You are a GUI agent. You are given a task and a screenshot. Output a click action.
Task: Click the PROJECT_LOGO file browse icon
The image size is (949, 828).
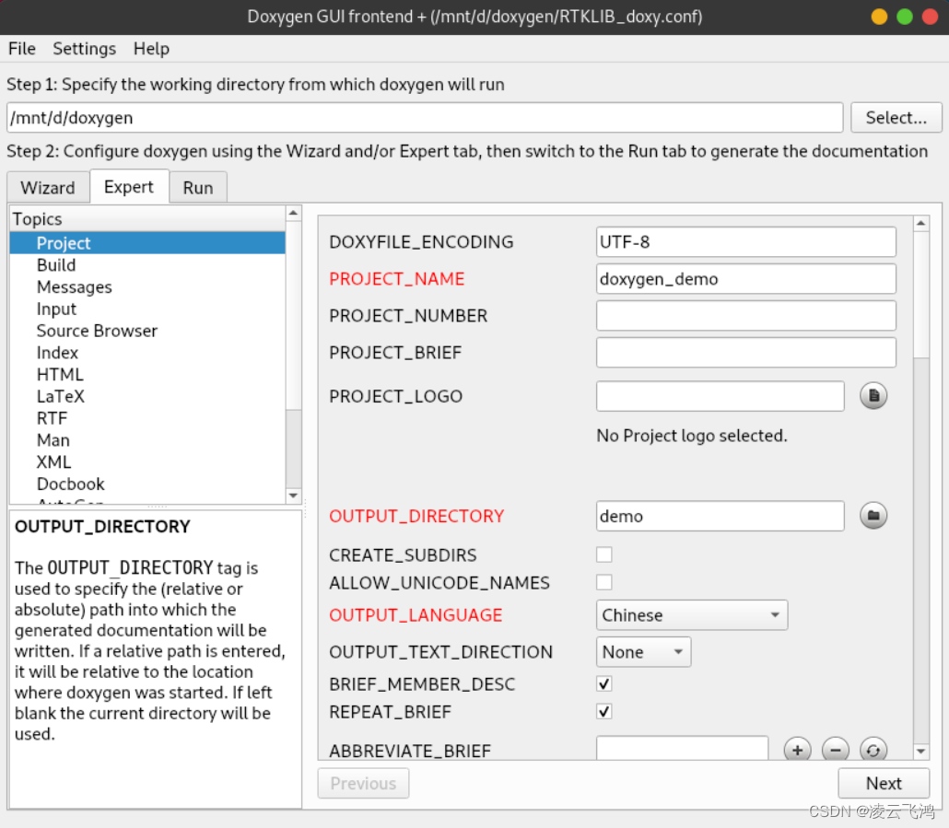[873, 396]
